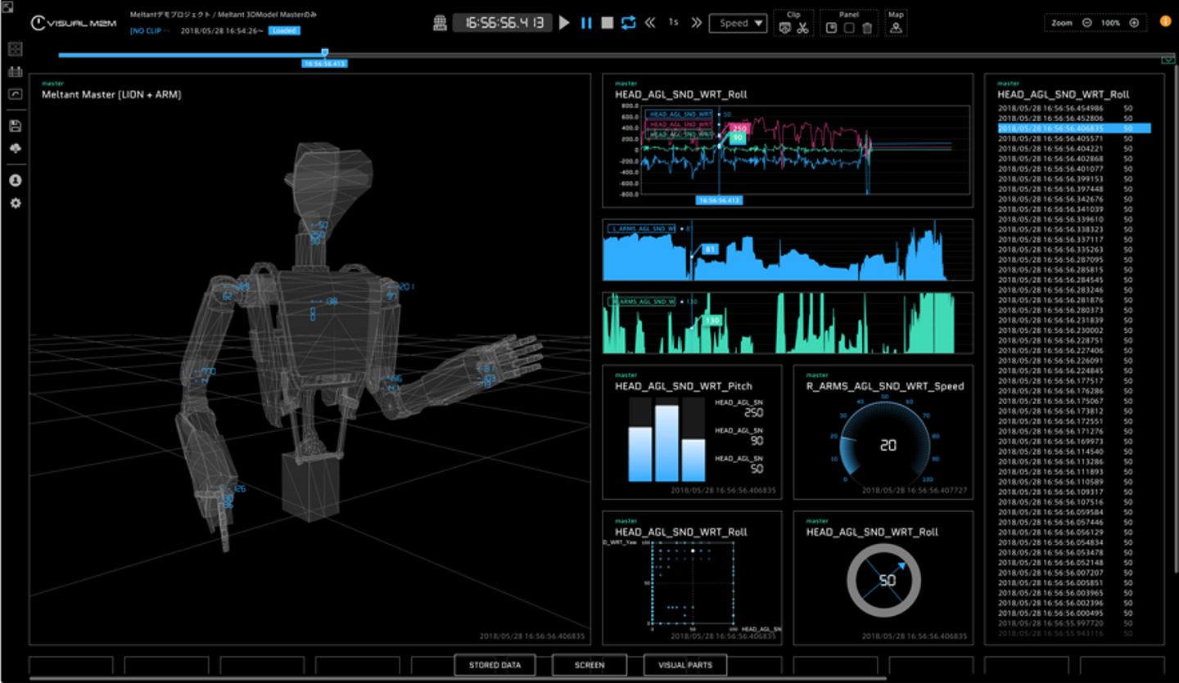Open the dashboard grid view in sidebar

point(15,49)
